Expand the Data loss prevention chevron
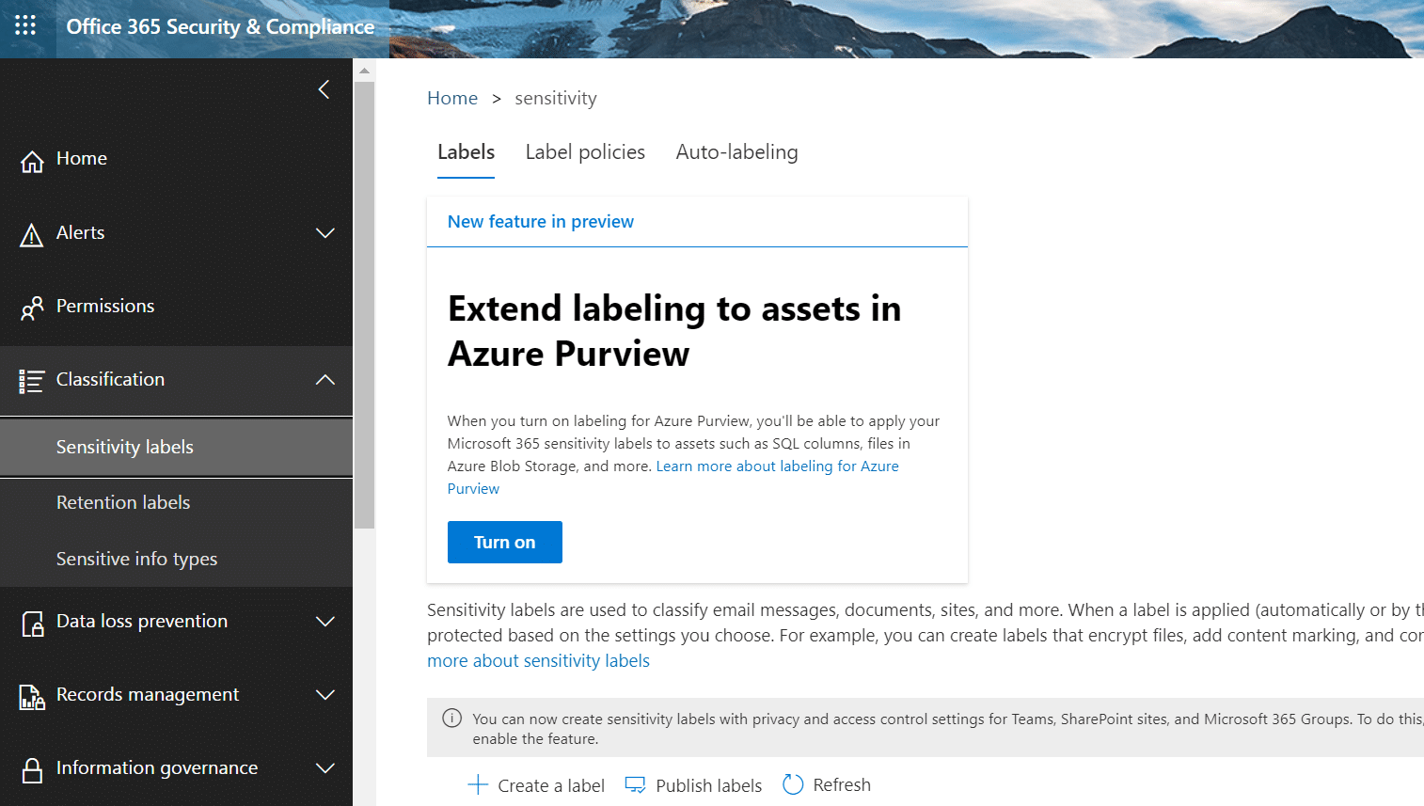Viewport: 1424px width, 806px height. pos(325,622)
